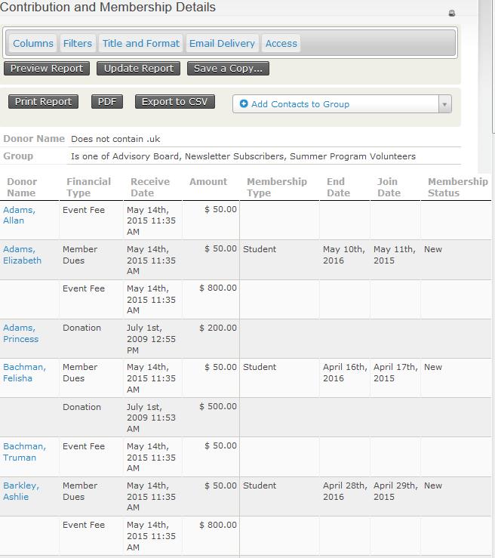495x558 pixels.
Task: Expand the Add Contacts to Group dropdown arrow
Action: 444,104
